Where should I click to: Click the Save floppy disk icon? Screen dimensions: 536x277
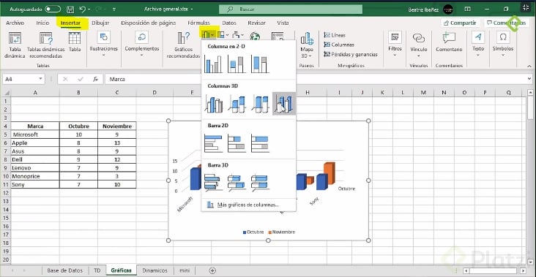(x=70, y=10)
